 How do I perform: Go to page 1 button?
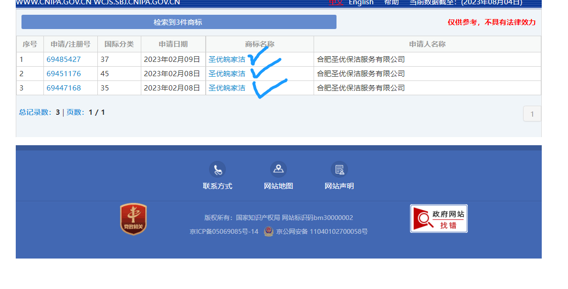click(532, 114)
